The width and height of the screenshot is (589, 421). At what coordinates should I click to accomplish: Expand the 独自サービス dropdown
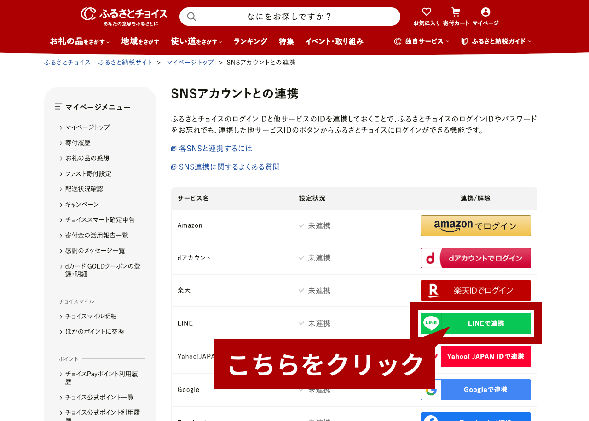click(x=422, y=41)
